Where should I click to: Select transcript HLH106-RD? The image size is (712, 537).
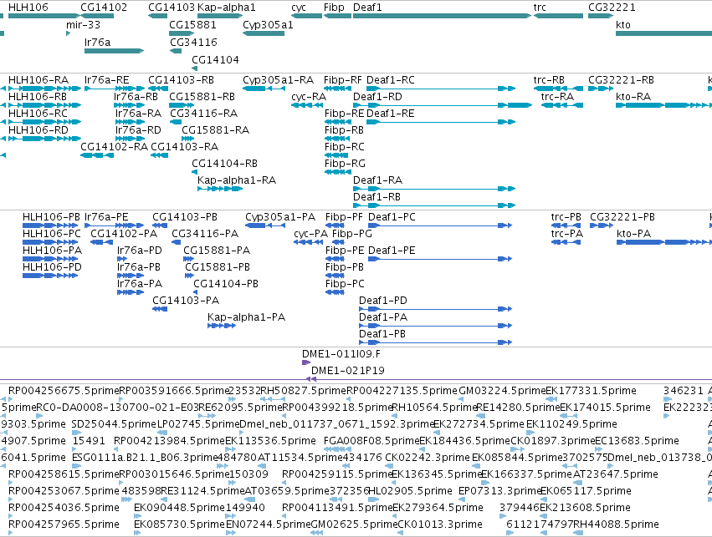44,139
